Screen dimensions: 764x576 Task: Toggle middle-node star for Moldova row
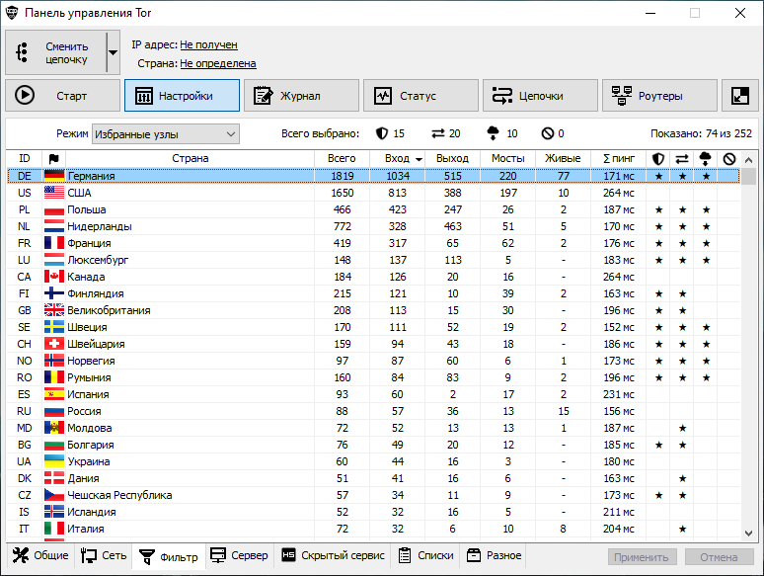coord(683,428)
